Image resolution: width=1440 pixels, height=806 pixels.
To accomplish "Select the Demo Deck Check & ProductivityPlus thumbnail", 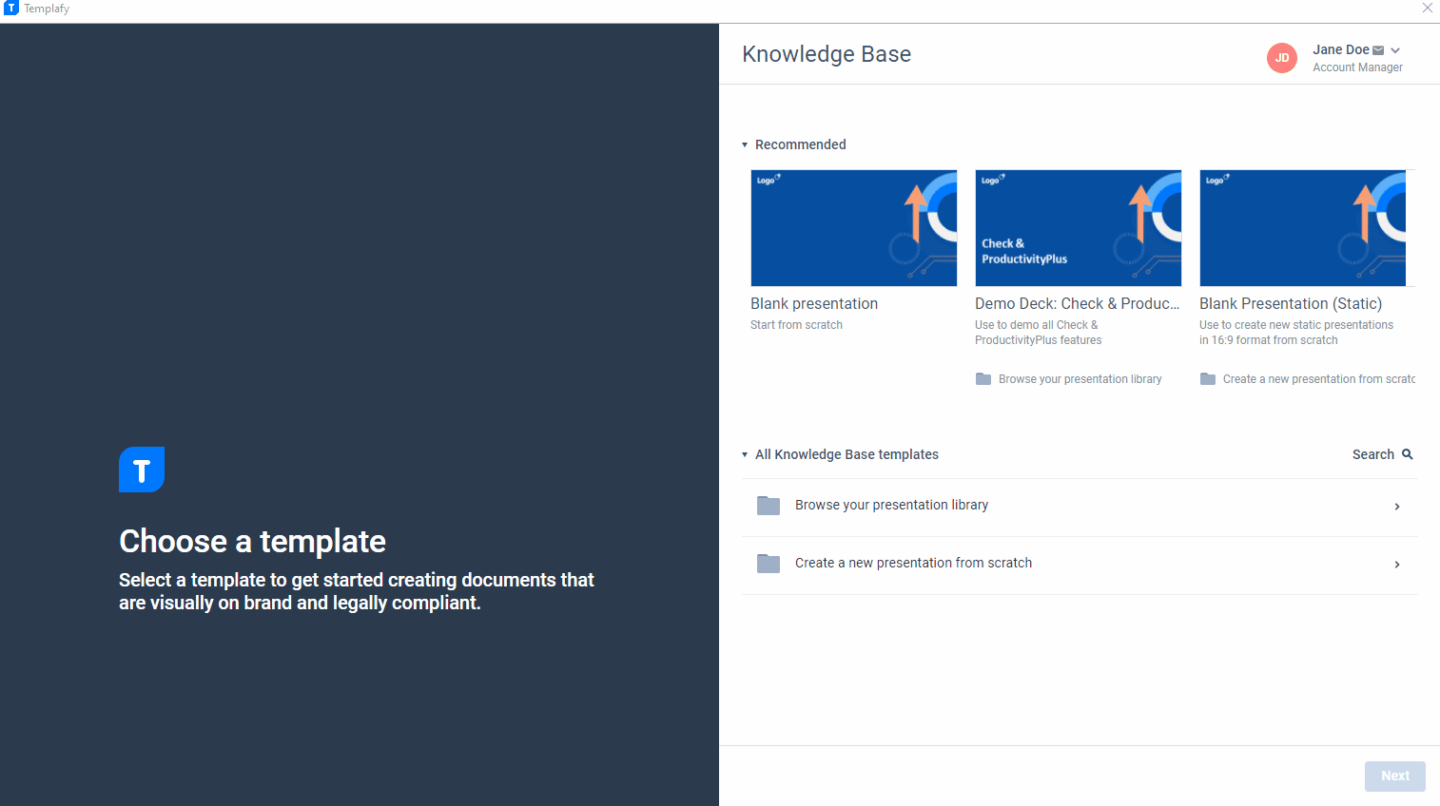I will point(1079,228).
